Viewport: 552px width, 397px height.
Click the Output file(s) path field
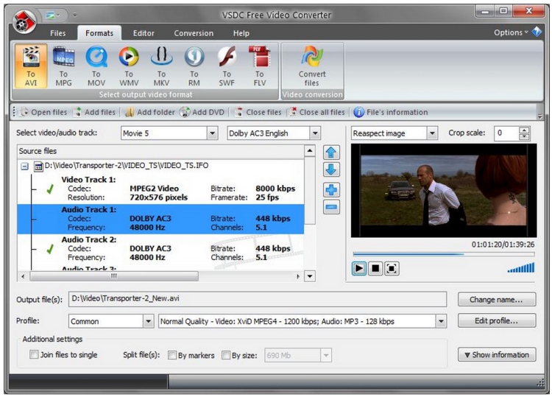pyautogui.click(x=258, y=299)
